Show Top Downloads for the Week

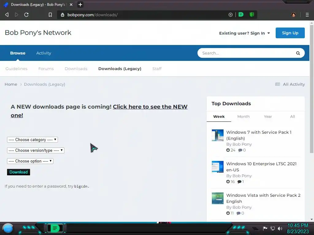tap(219, 117)
